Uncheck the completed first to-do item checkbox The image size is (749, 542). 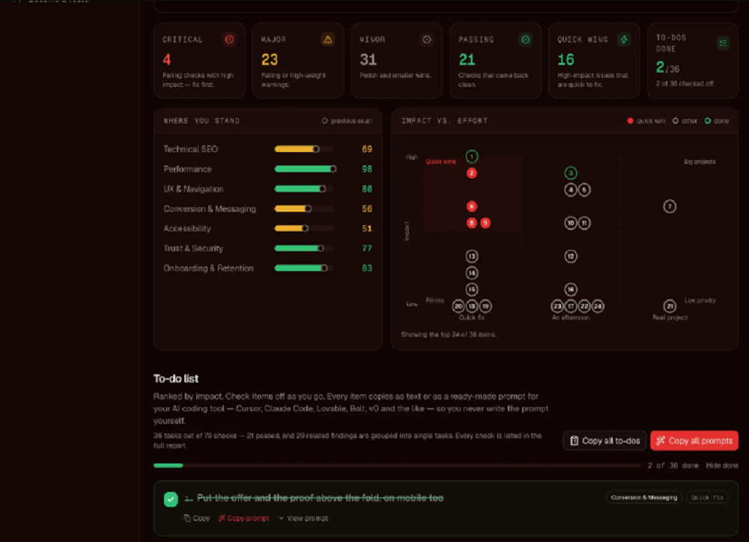click(171, 499)
